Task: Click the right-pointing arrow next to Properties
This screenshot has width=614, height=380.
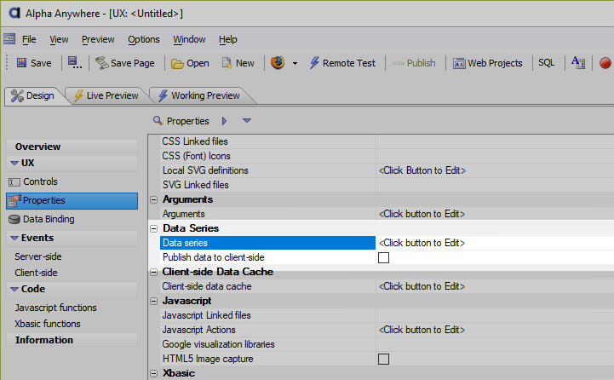Action: coord(224,121)
